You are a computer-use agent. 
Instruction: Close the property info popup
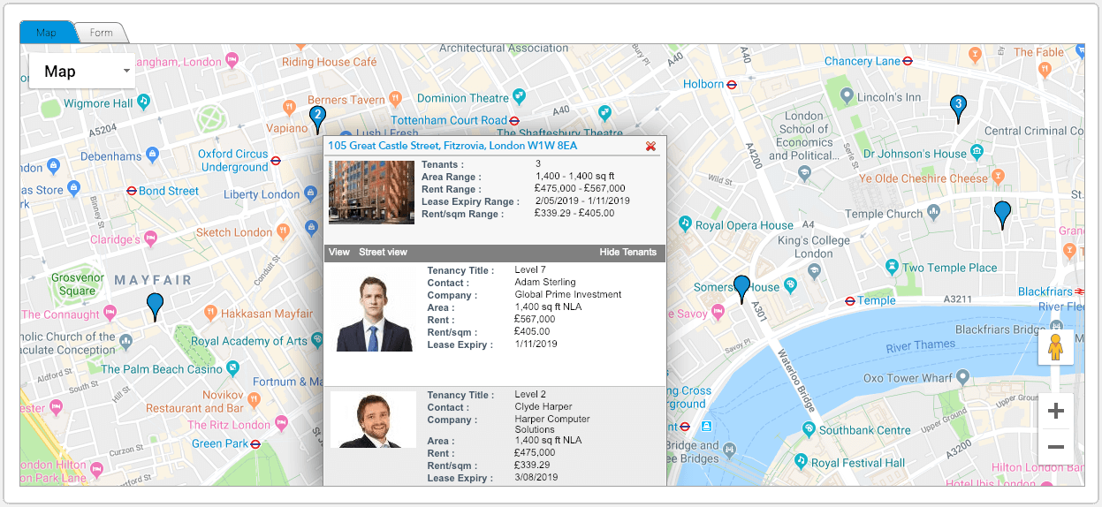[x=651, y=146]
